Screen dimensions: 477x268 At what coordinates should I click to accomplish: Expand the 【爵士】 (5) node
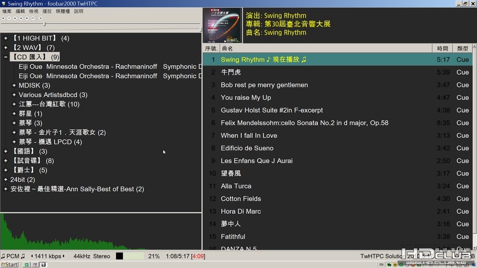[x=5, y=170]
